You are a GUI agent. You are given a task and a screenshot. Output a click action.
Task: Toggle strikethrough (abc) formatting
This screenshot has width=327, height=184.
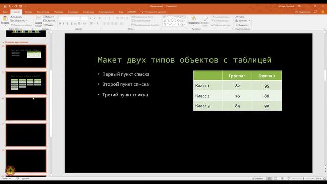[75, 24]
